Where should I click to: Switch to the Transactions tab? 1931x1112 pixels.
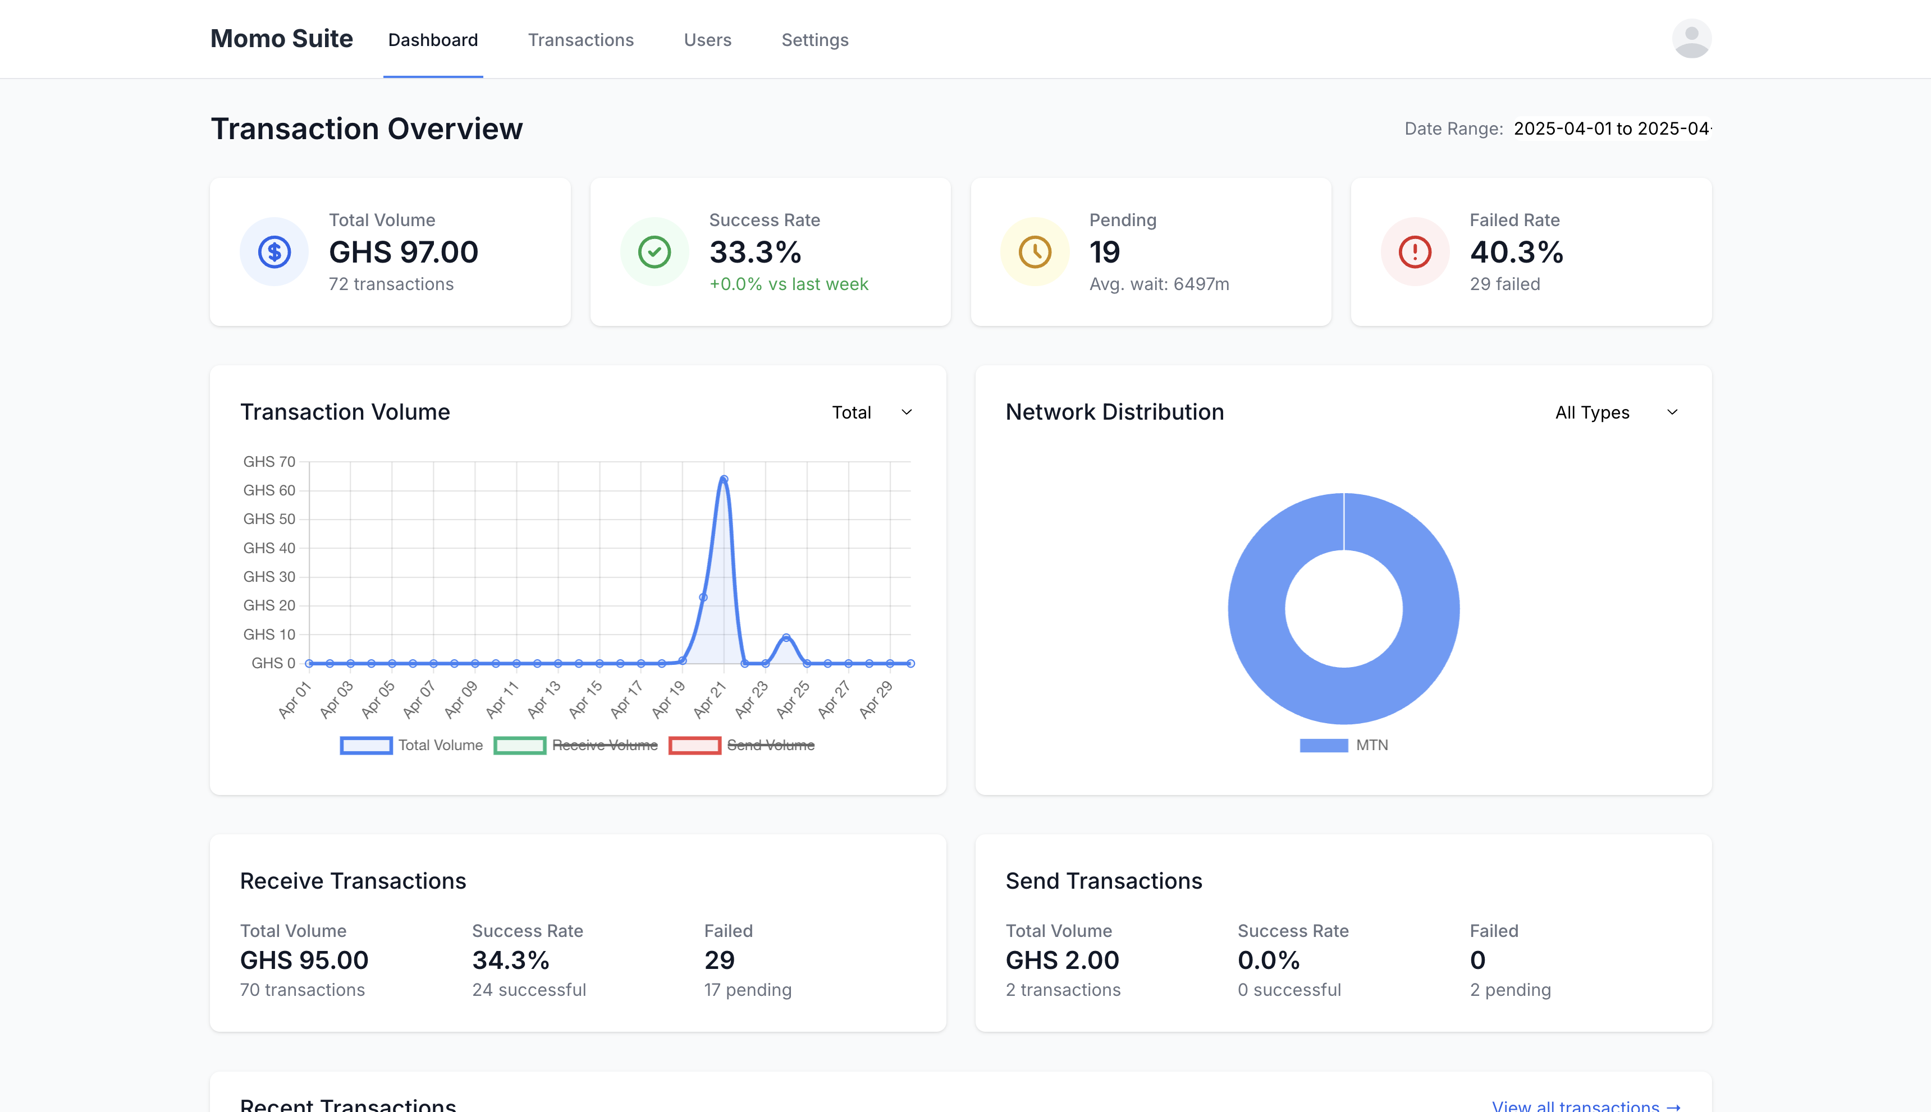point(581,40)
